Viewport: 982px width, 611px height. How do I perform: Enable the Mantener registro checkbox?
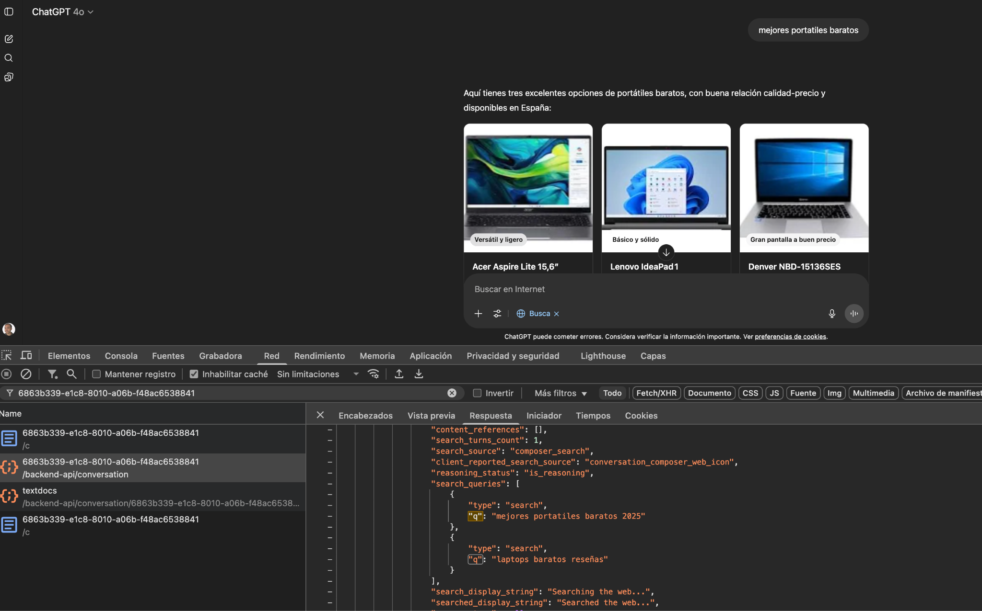(96, 374)
